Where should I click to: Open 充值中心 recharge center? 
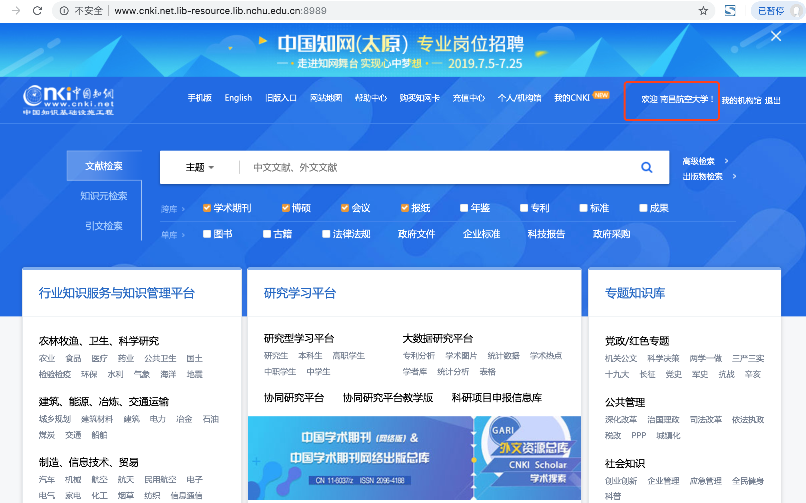[469, 98]
